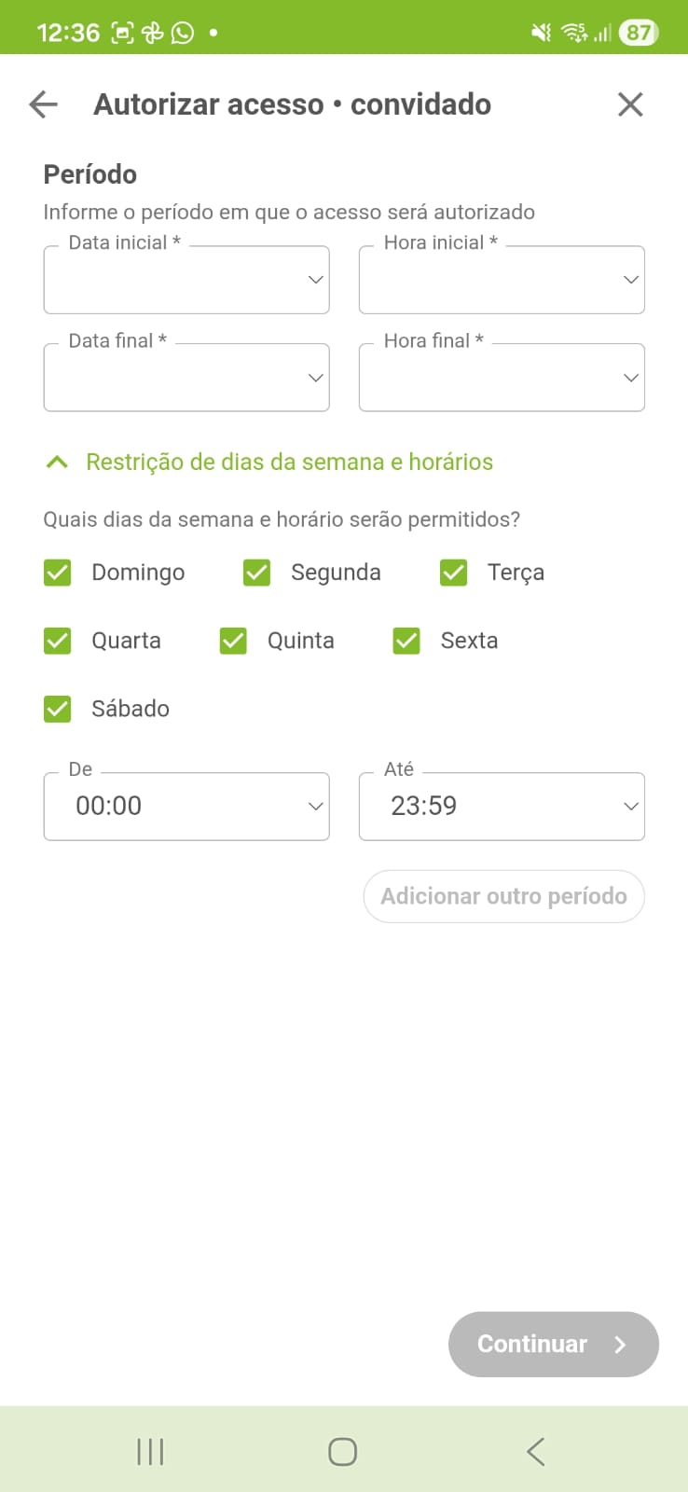The image size is (688, 1492).
Task: Select the Data final dropdown
Action: coord(186,378)
